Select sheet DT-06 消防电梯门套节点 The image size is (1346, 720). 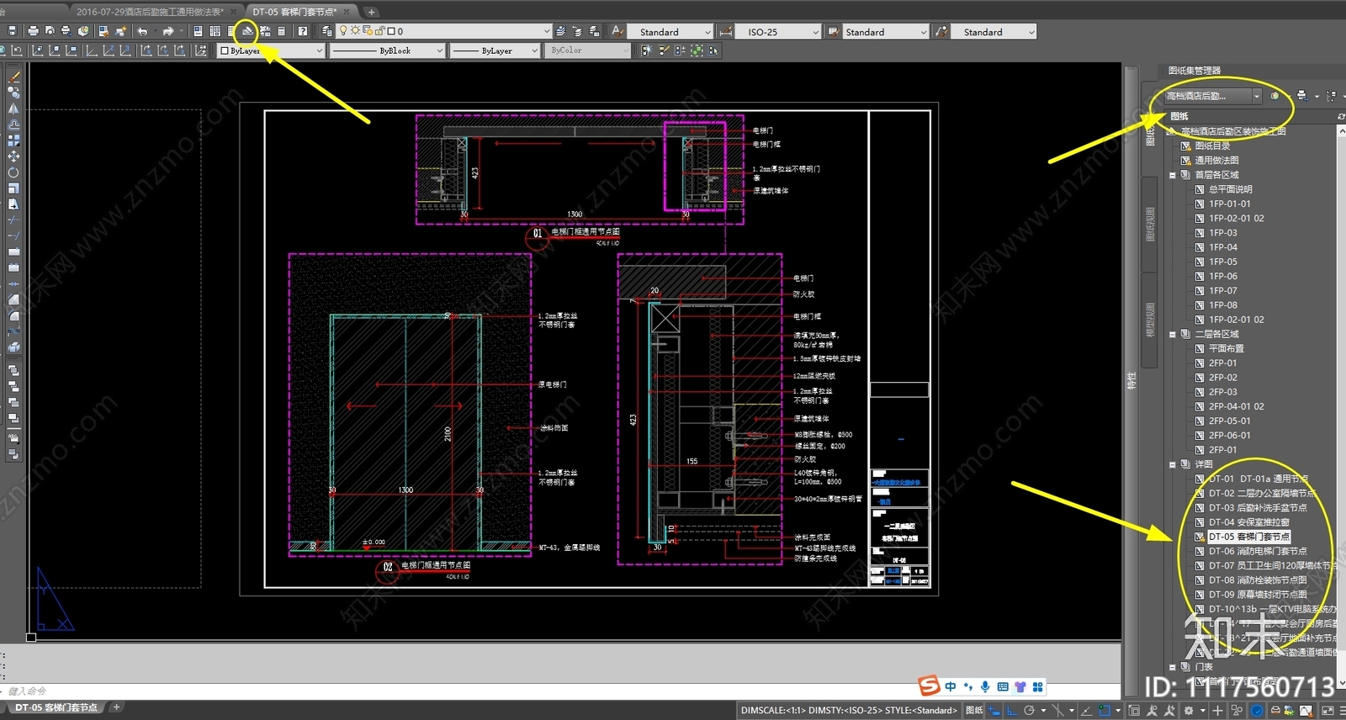pos(1258,552)
